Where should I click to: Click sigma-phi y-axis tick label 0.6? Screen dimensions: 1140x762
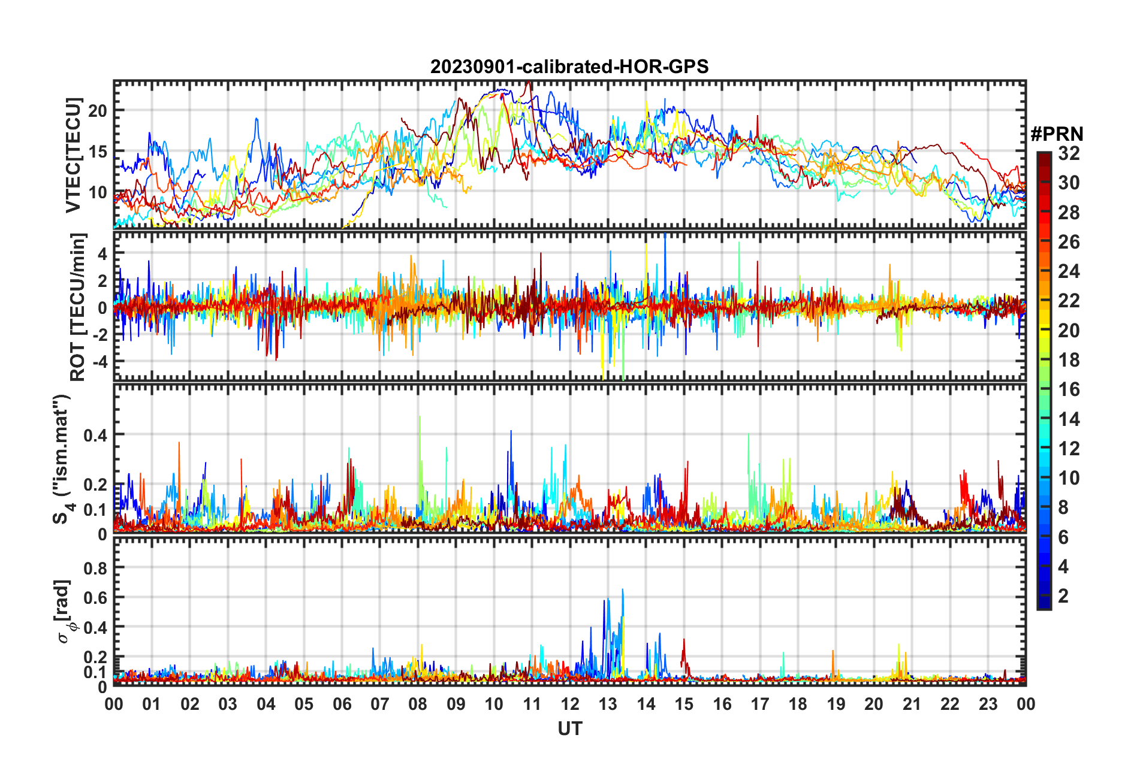point(96,597)
